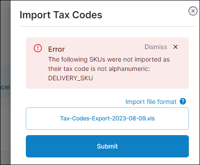
Task: Click the blank space below the error banner
Action: coord(74,95)
